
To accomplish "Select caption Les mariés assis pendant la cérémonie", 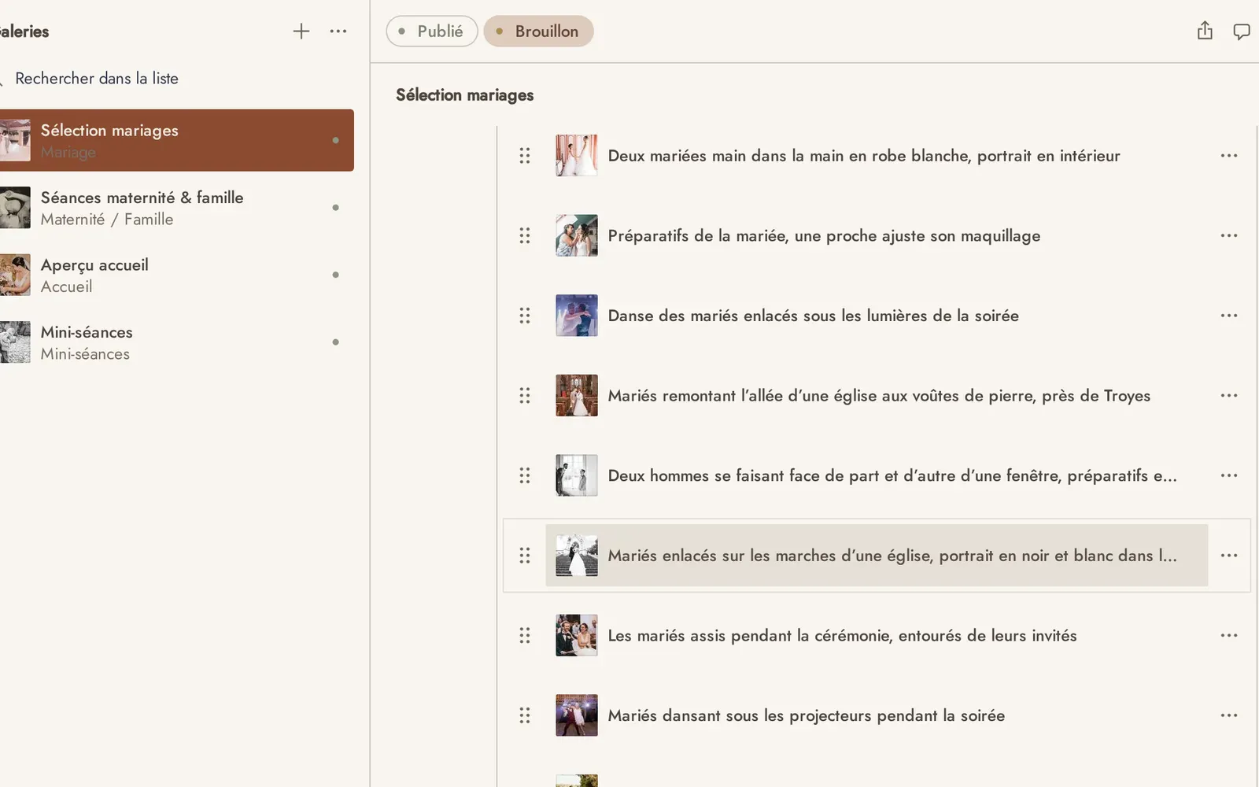I will tap(842, 635).
